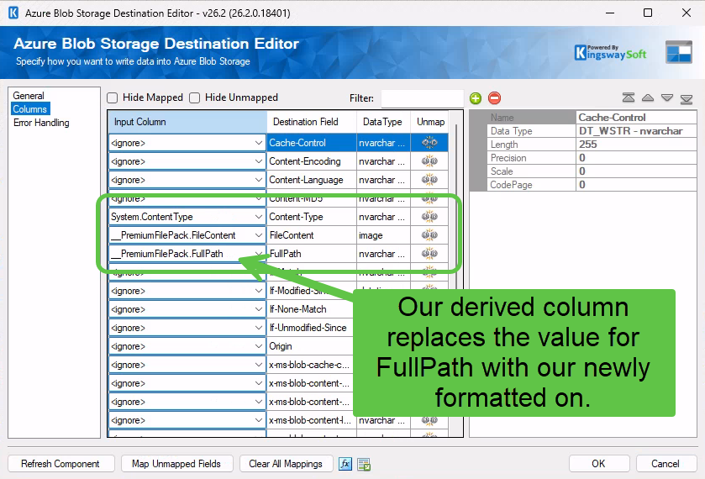The height and width of the screenshot is (479, 705).
Task: Click the red remove column icon
Action: click(x=494, y=98)
